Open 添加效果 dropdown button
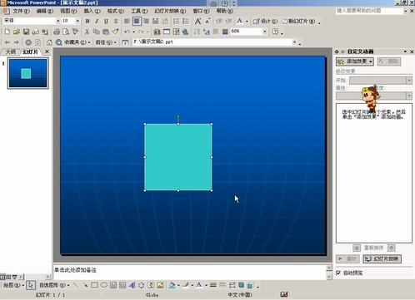 [355, 61]
